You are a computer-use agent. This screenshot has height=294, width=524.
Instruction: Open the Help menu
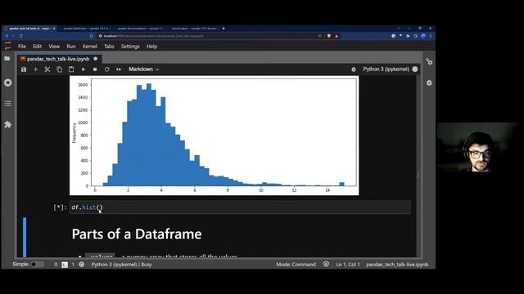[x=151, y=47]
